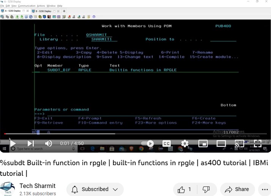Screen dimensions: 271x196
Task: Click the green download arrow toolbar icon
Action: 22,17
